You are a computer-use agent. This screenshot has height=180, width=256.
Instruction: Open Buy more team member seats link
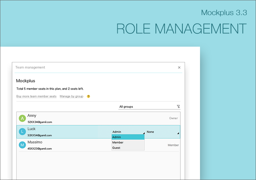coord(36,96)
